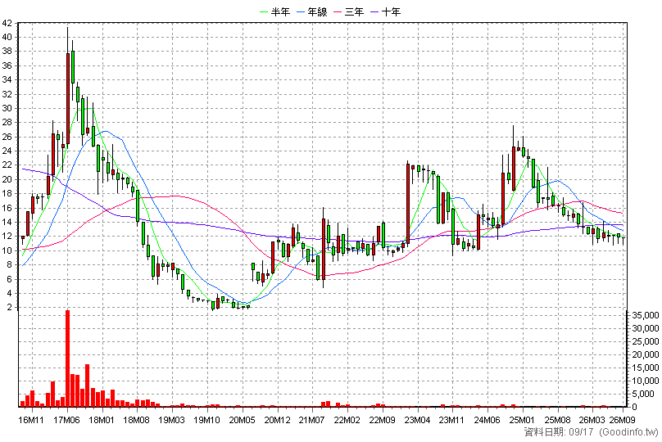Viewport: 662px width, 442px height.
Task: Click the 2 price axis label
Action: (x=9, y=308)
